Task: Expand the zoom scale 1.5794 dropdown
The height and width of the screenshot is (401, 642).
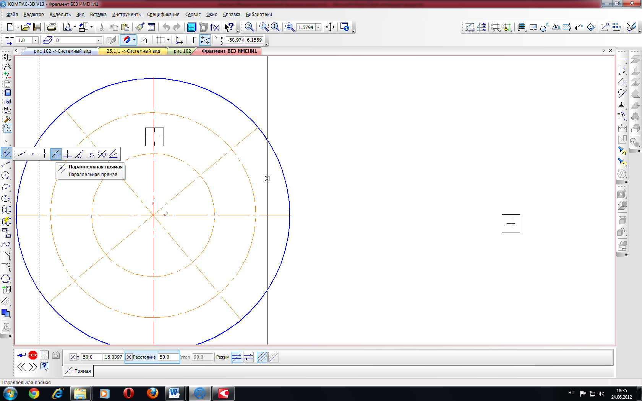Action: tap(318, 27)
